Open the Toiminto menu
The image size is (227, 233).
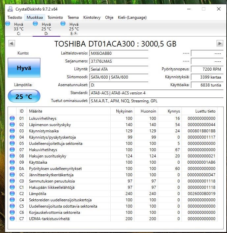coord(55,17)
